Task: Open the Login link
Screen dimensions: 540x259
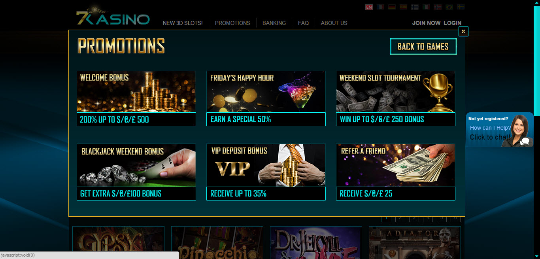Action: point(452,23)
